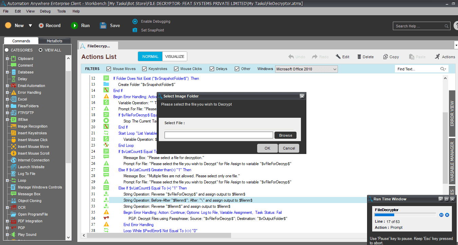Click the Set SnapPoint camera icon

[135, 30]
